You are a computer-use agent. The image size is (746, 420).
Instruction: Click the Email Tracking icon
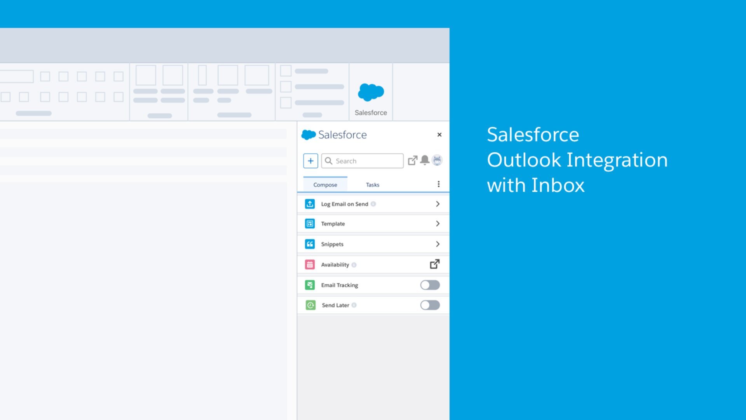(x=310, y=285)
